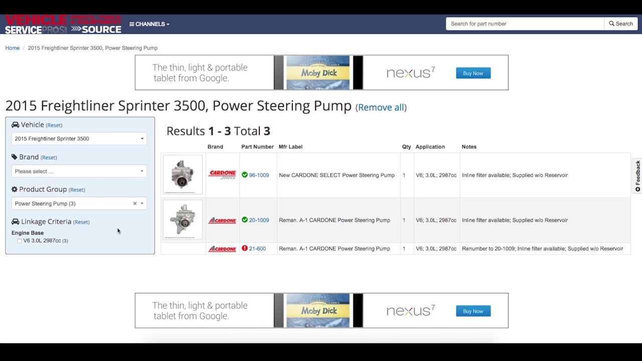Click the A1 CARDONE logo in 20-1009 row
Viewport: 642px width, 361px height.
coord(222,220)
